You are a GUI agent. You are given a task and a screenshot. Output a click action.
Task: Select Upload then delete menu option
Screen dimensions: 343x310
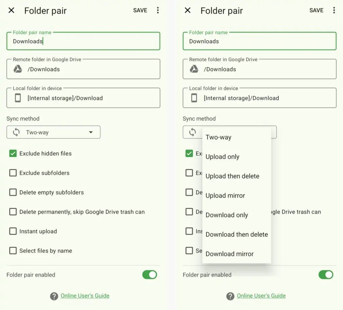pyautogui.click(x=232, y=176)
